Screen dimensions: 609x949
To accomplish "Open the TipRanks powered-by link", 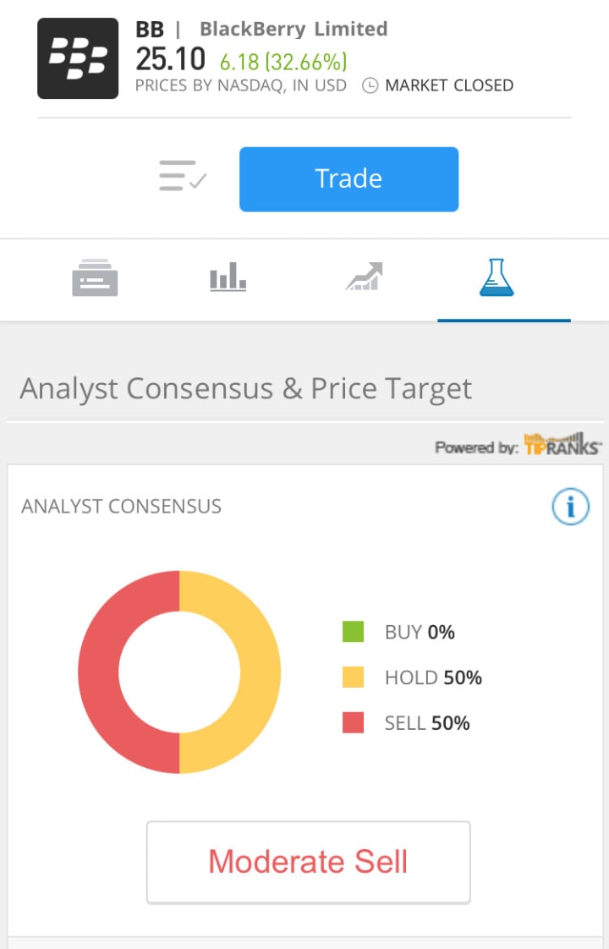I will click(x=518, y=445).
